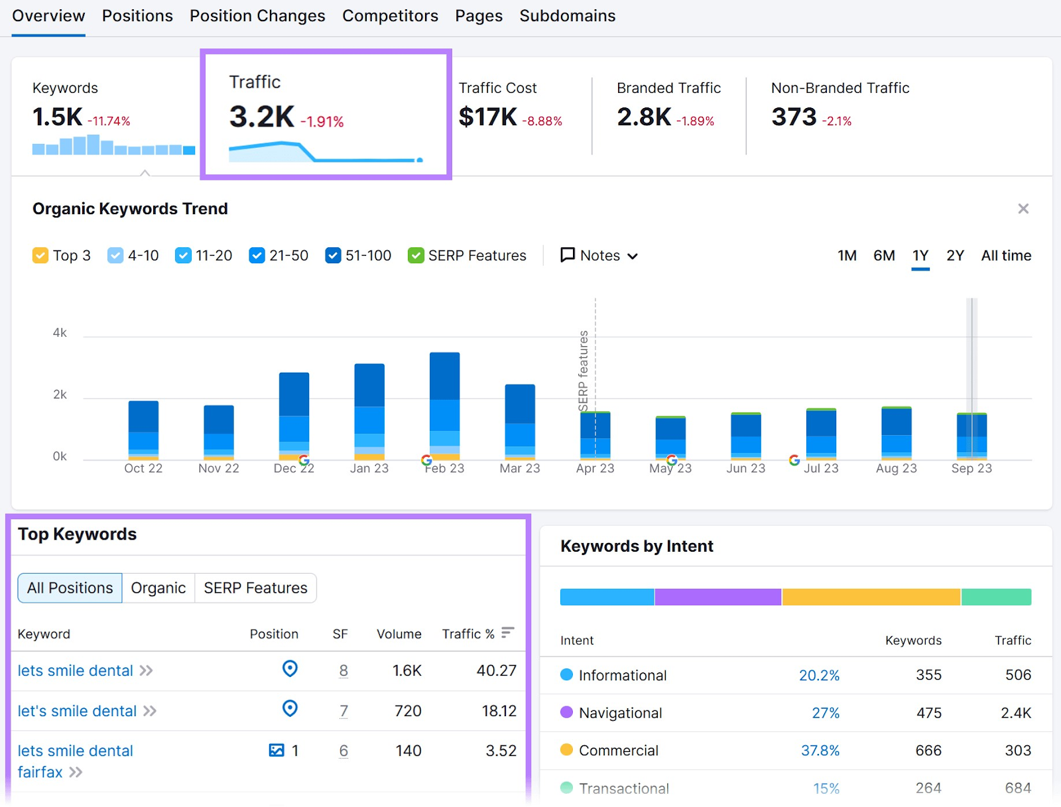Open the Notes dropdown
The image size is (1061, 807).
tap(632, 255)
